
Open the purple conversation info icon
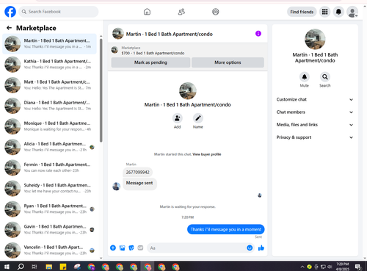pyautogui.click(x=258, y=34)
